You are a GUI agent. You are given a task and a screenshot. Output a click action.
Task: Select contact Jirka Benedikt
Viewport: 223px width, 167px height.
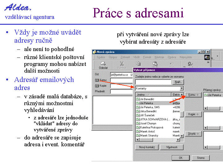point(158,111)
